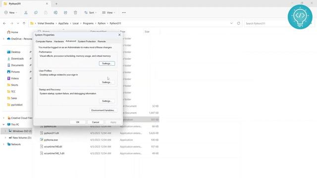The image size is (317, 178).
Task: Expand the New Volume (D:) drive node
Action: (x=5, y=137)
